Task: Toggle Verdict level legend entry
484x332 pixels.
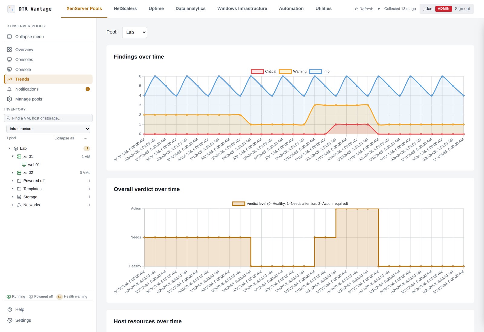Action: (290, 204)
